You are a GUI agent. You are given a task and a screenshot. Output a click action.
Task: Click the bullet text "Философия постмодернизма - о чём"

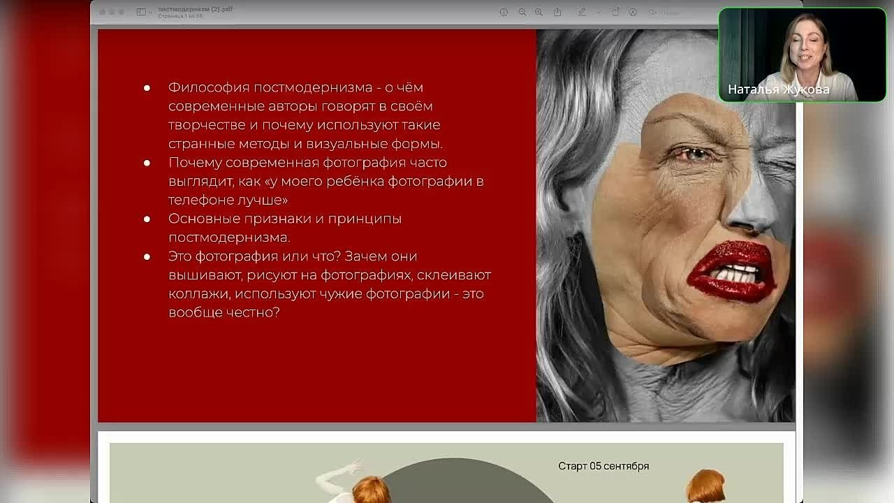pyautogui.click(x=295, y=87)
